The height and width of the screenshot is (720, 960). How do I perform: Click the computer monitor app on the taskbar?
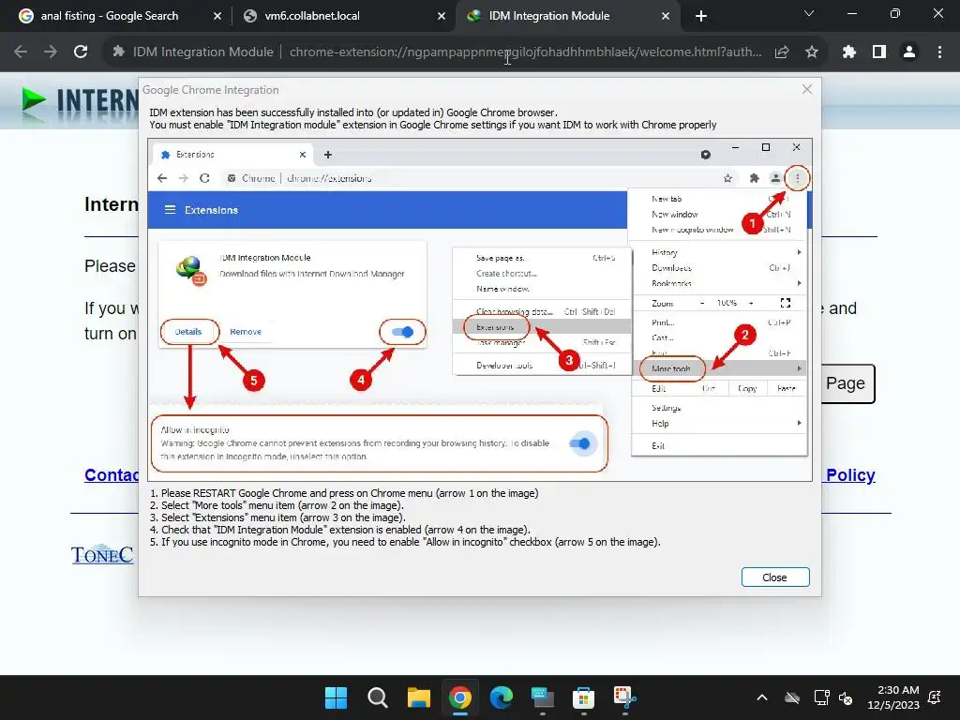point(543,697)
